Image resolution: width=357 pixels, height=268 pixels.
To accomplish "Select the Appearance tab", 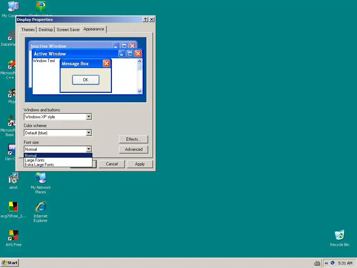I will [x=94, y=29].
